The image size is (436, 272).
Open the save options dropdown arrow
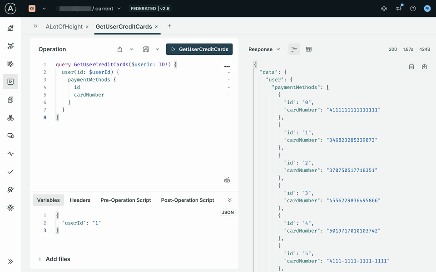click(x=158, y=49)
